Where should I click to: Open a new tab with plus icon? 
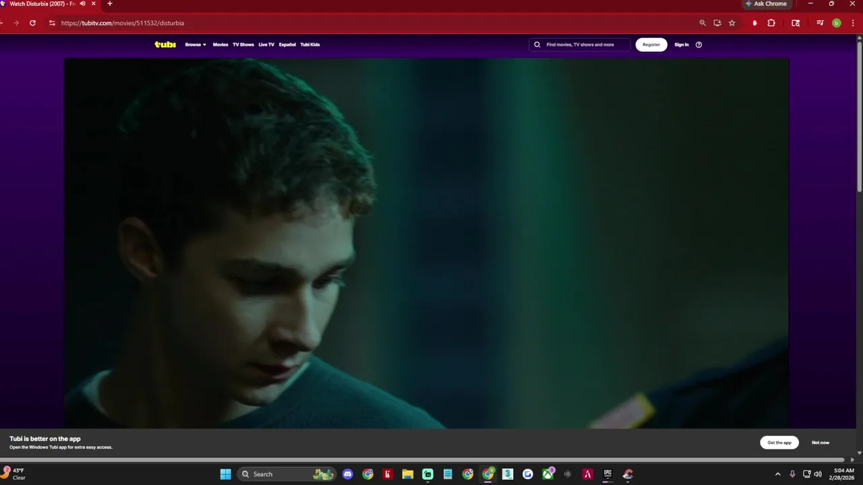coord(110,3)
